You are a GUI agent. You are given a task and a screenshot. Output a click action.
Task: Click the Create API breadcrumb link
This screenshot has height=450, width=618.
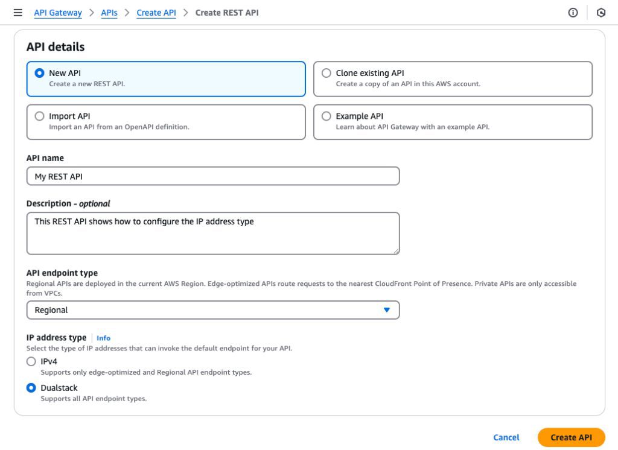[156, 12]
